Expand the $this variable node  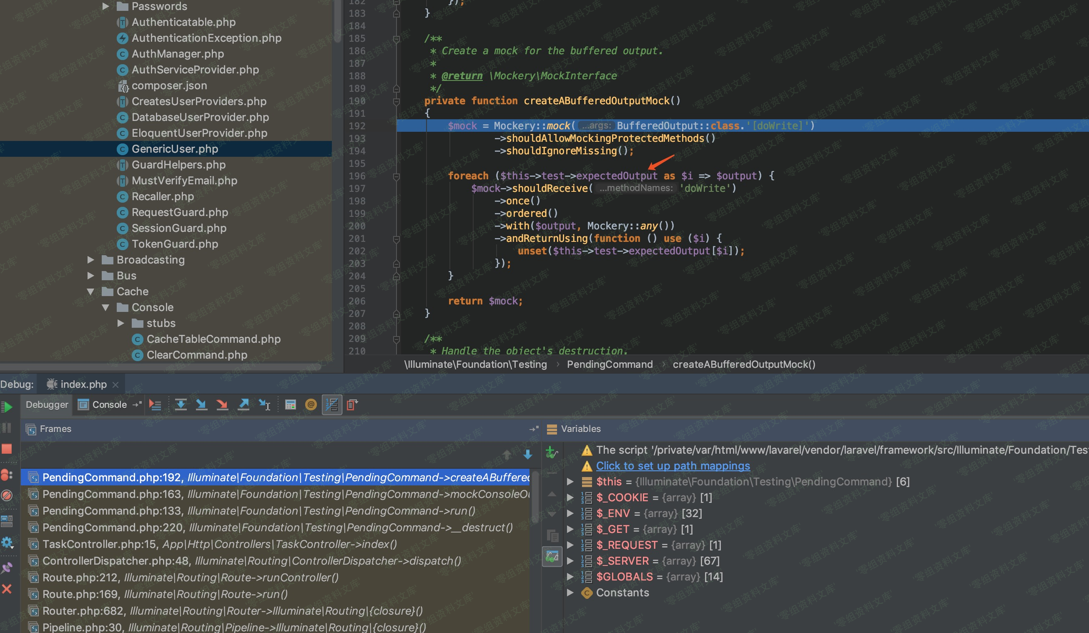click(570, 481)
